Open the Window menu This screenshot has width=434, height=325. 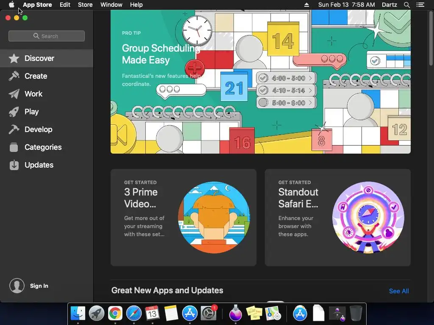click(111, 5)
